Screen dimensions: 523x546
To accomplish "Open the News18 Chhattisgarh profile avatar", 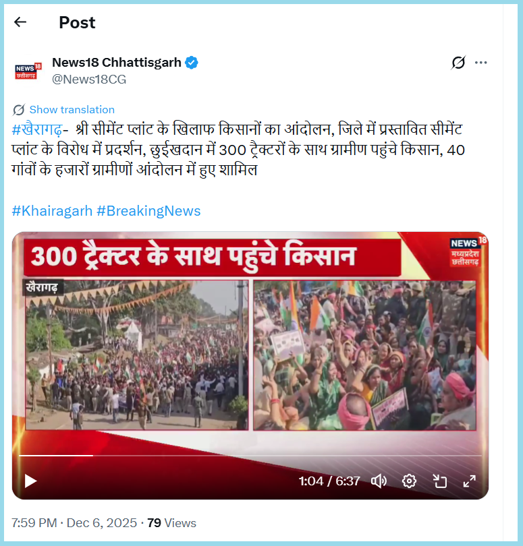I will pos(28,71).
